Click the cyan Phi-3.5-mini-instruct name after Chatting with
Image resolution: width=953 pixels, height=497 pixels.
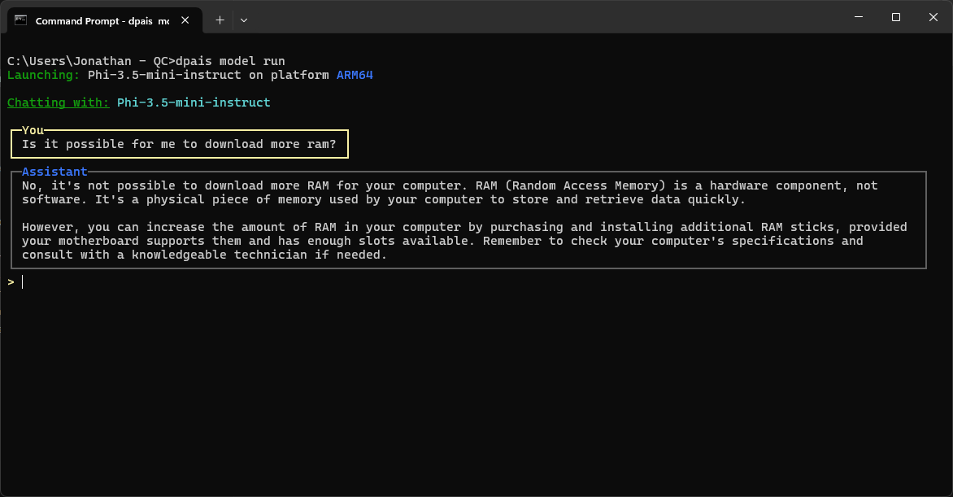coord(194,102)
